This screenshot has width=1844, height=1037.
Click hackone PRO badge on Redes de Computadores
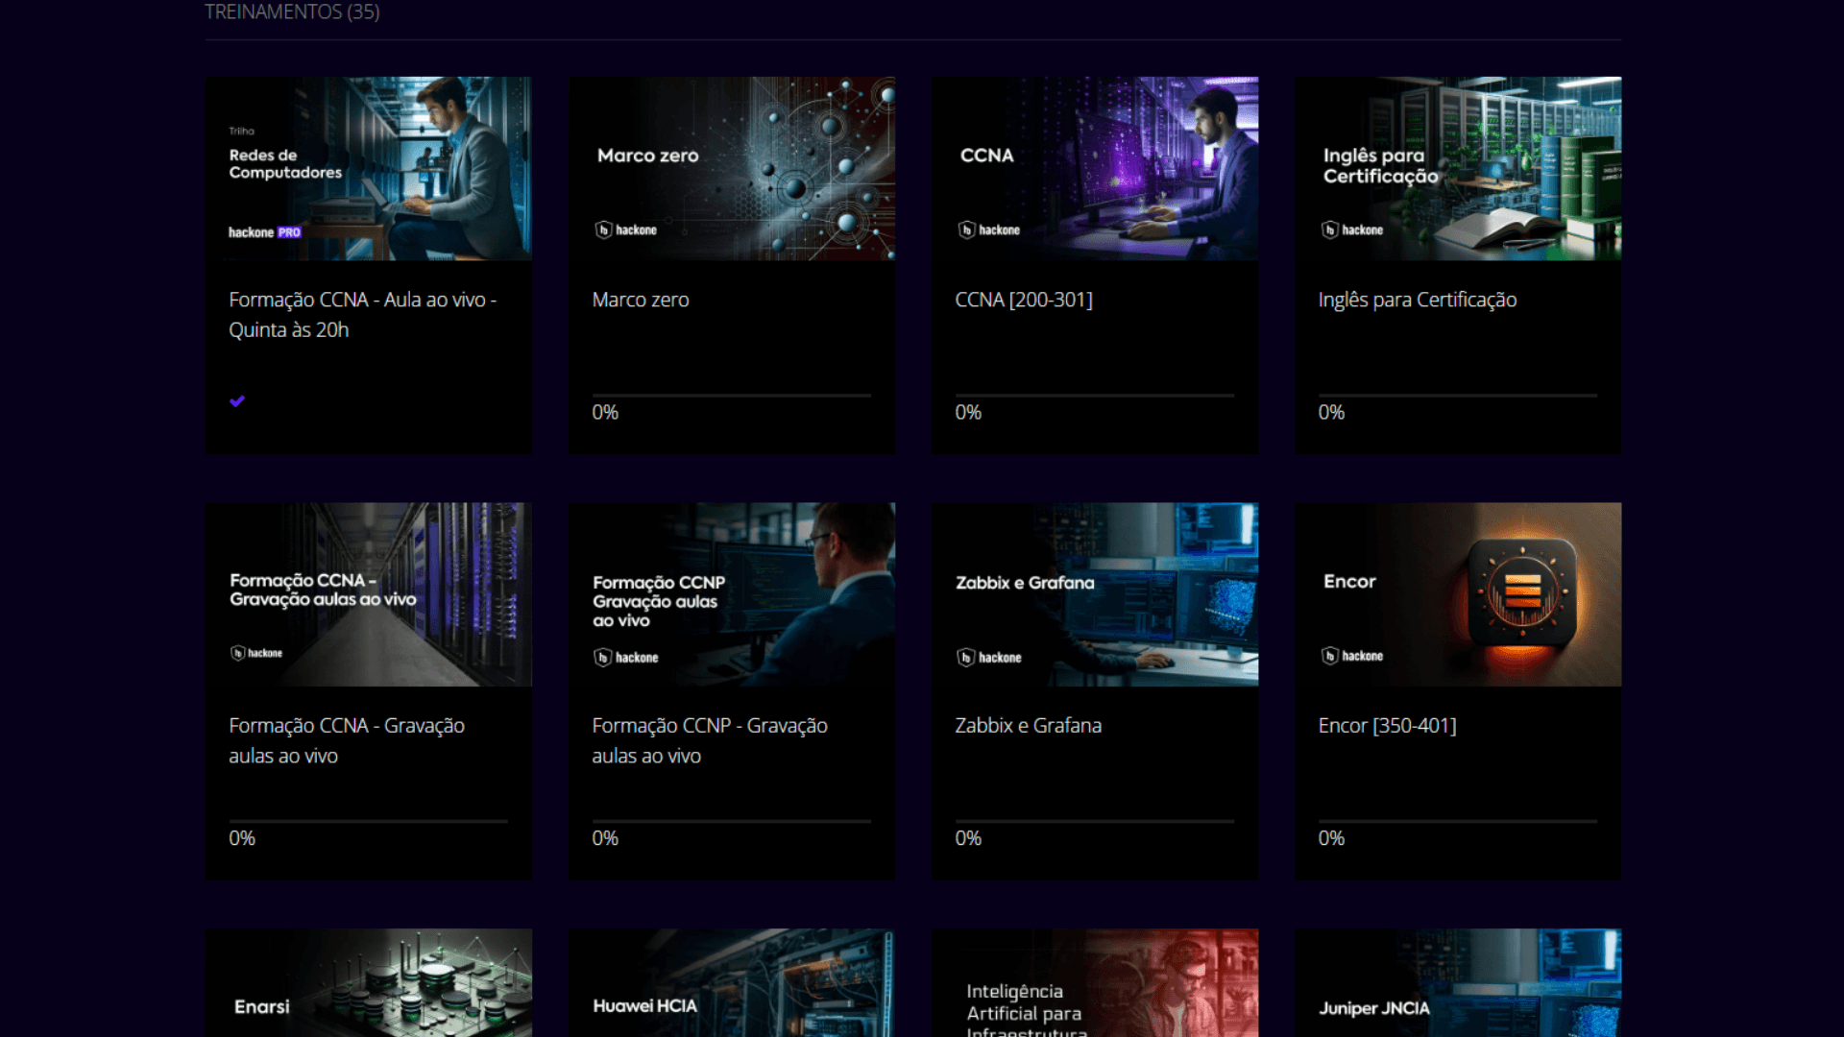click(265, 232)
